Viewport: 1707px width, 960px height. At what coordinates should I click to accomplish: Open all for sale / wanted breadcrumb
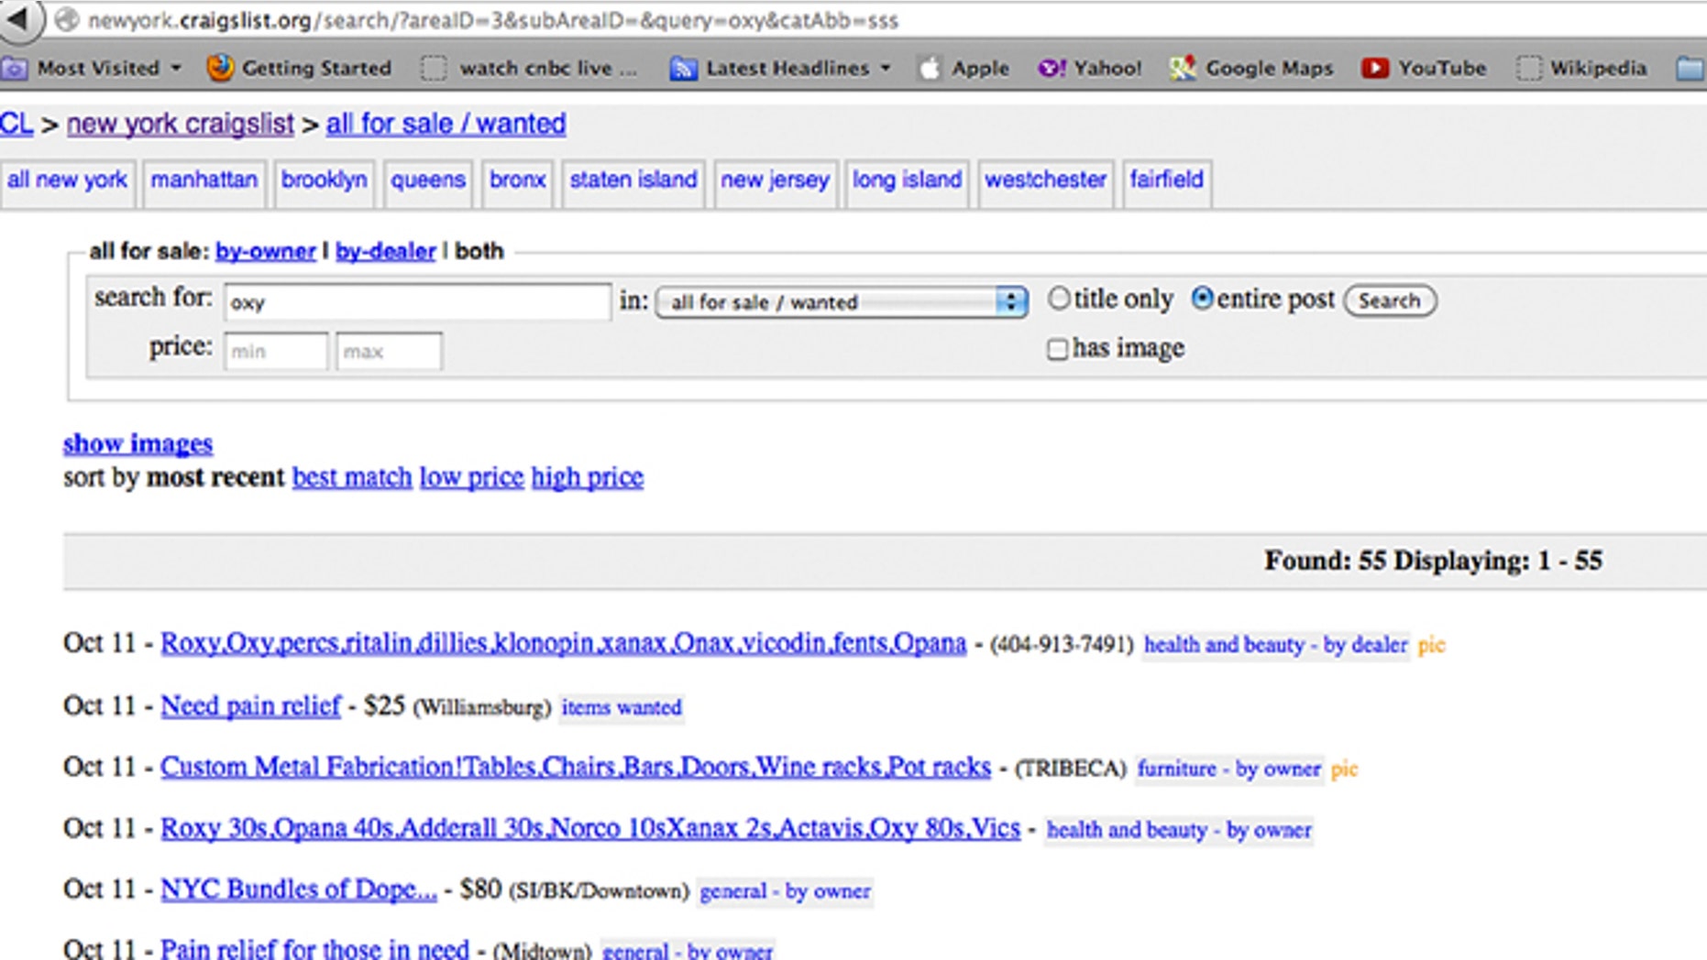[x=446, y=124]
